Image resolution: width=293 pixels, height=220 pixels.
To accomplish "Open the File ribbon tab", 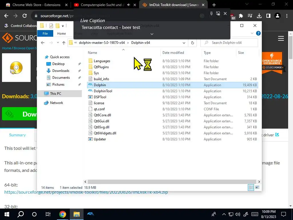I will click(45, 34).
